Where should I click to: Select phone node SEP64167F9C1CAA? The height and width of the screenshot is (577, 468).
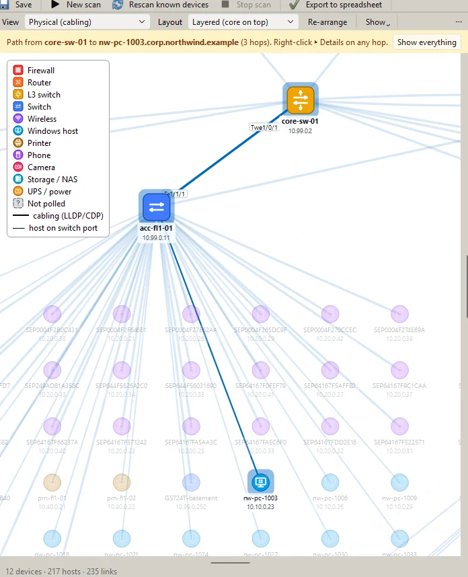[x=399, y=370]
